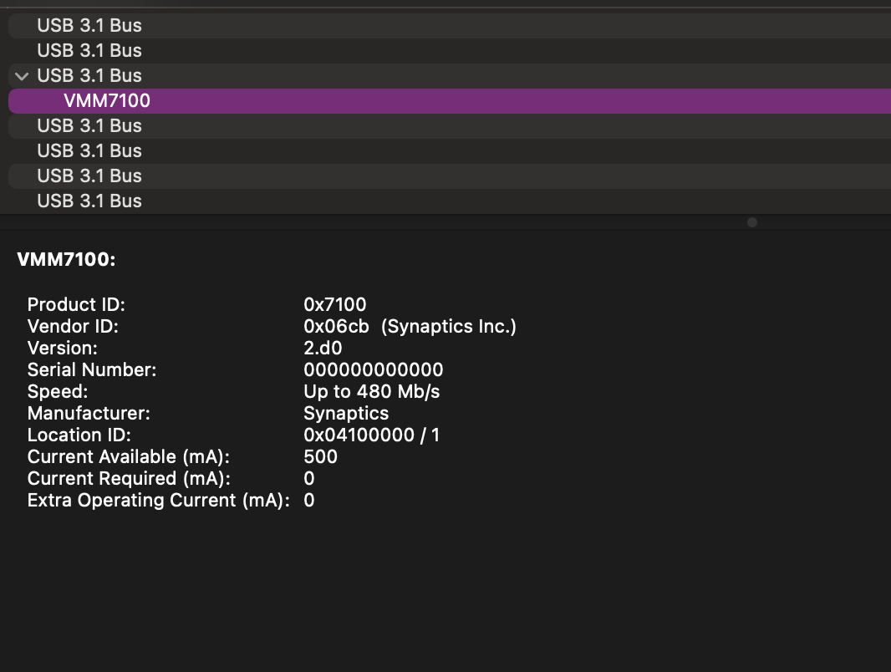Click the Product ID label
This screenshot has height=672, width=891.
(76, 305)
